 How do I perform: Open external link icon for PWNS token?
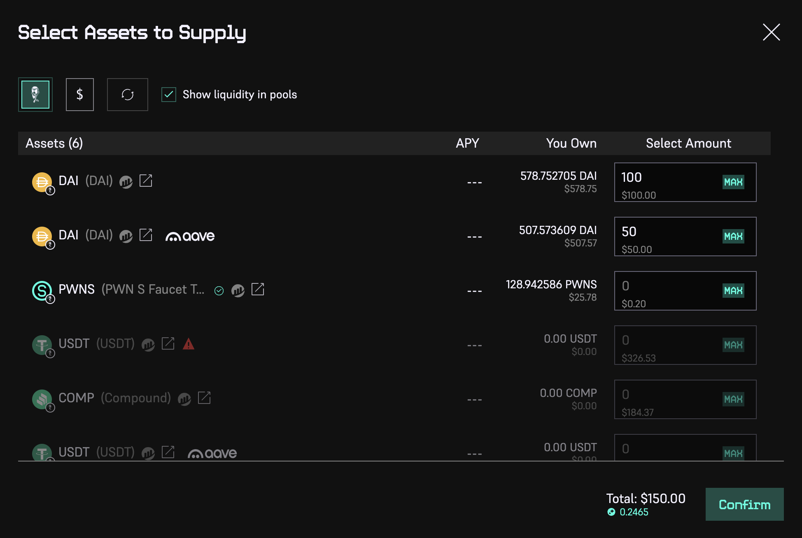pos(258,290)
